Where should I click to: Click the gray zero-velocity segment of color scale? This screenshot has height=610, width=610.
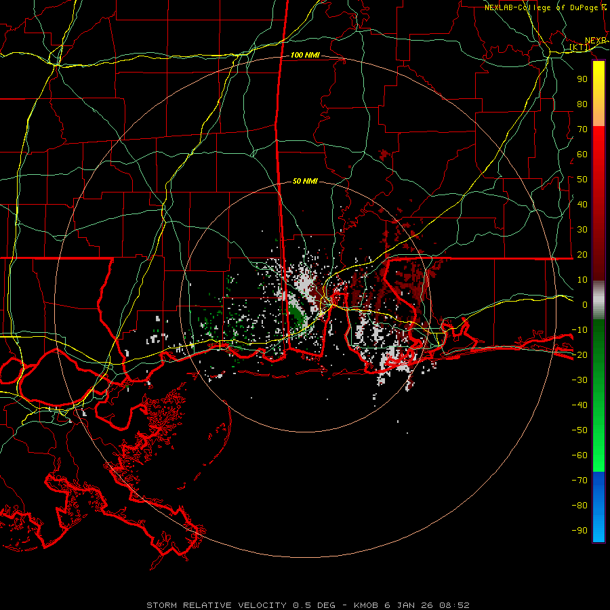(x=598, y=300)
